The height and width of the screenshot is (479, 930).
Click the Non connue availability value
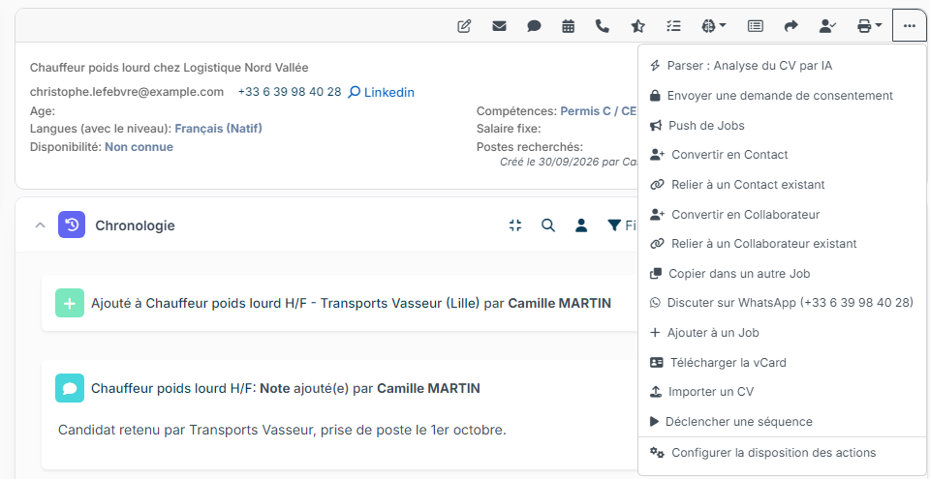(x=139, y=147)
